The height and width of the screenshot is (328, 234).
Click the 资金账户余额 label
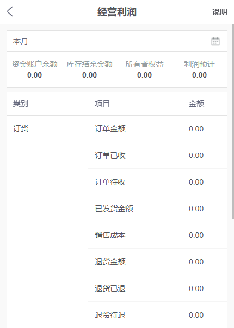point(35,64)
